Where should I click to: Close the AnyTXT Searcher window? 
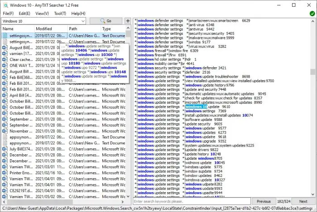click(309, 5)
